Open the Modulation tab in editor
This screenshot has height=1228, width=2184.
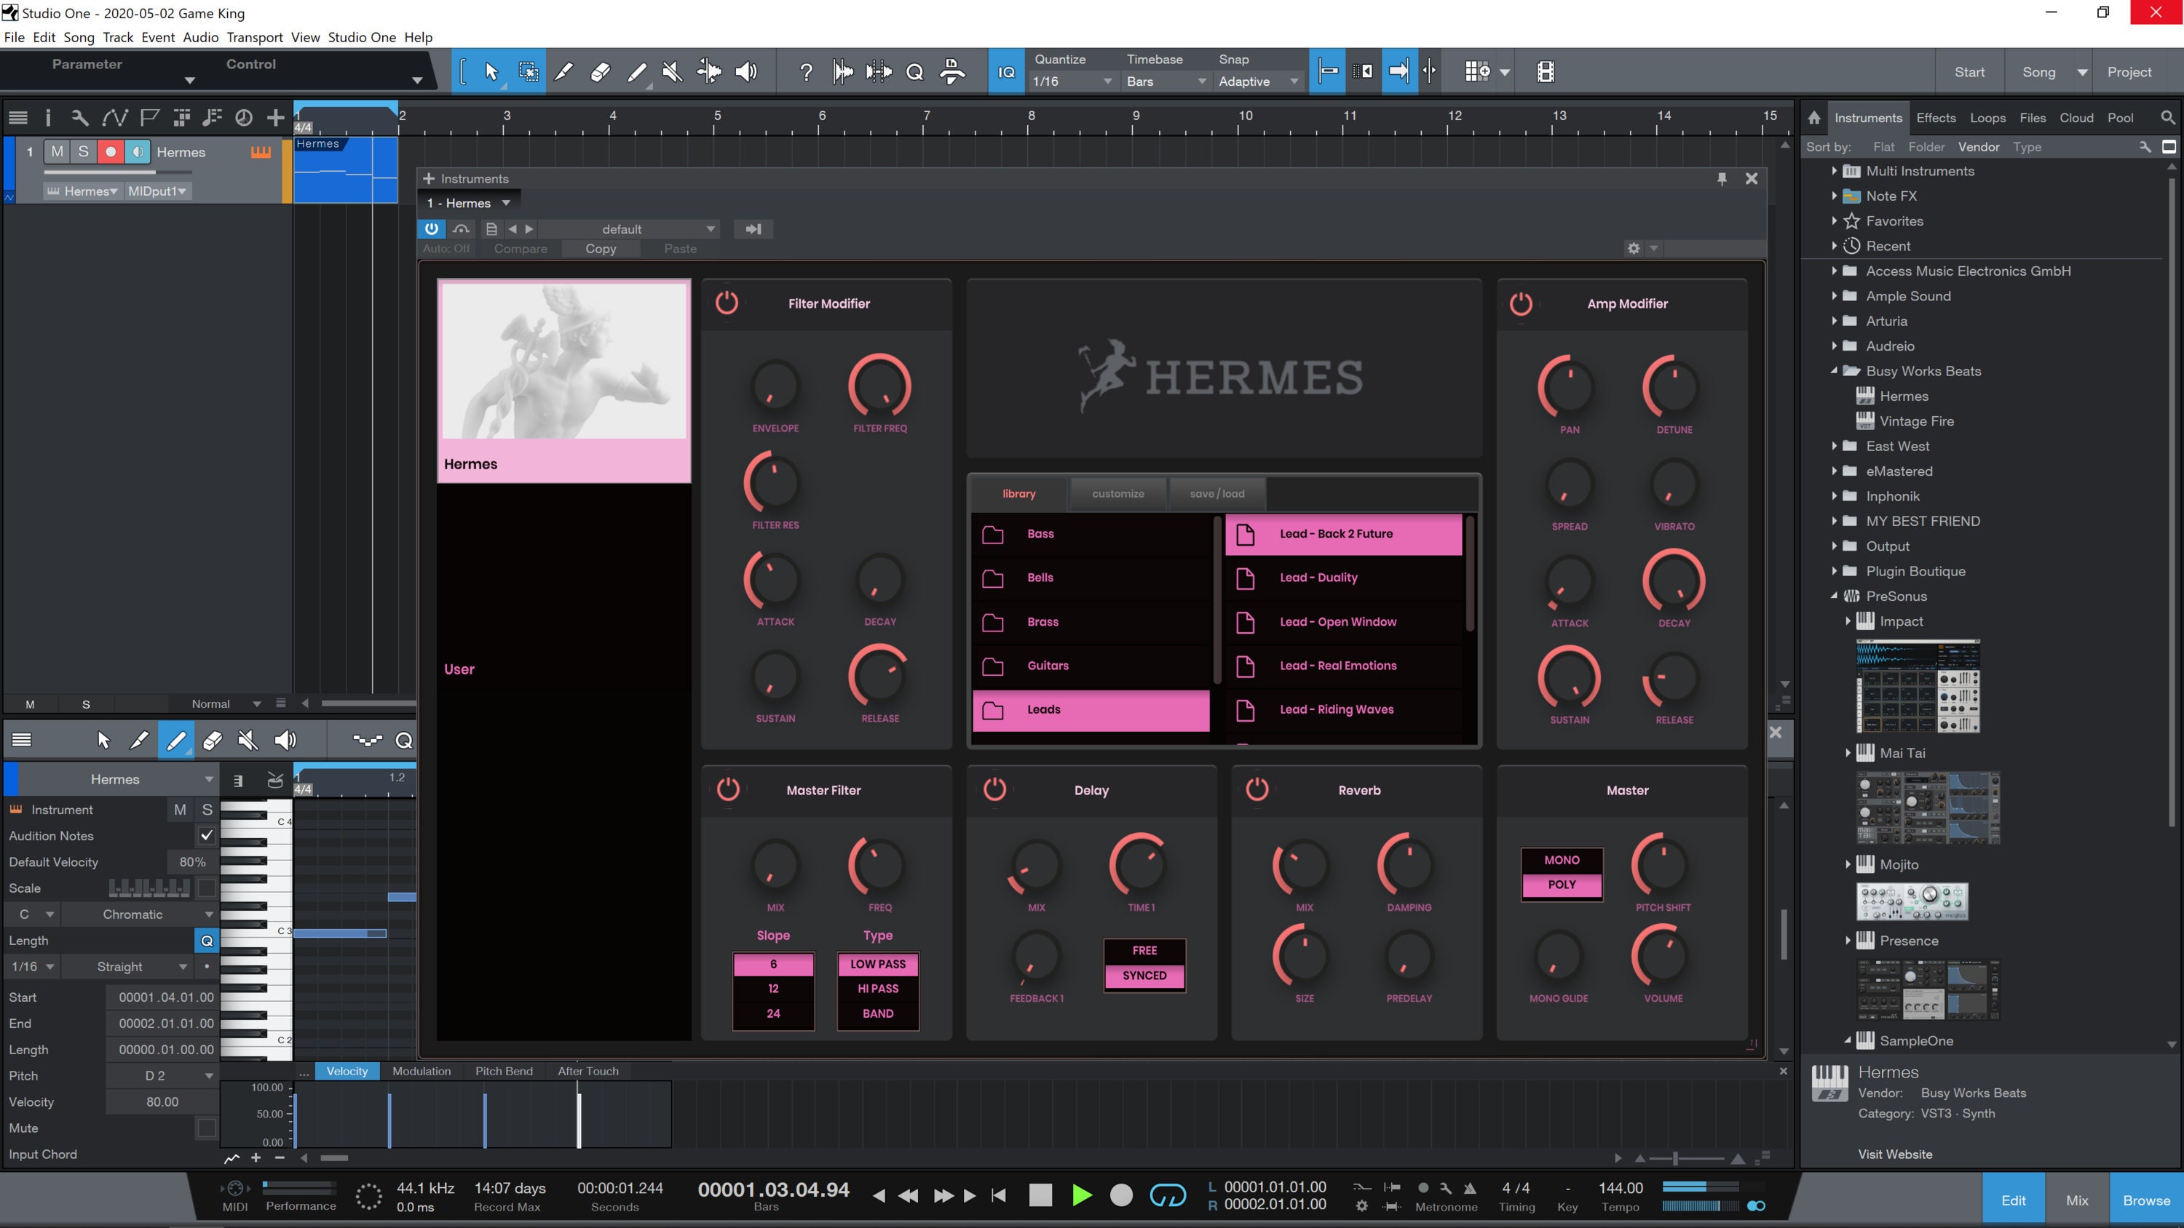point(422,1071)
